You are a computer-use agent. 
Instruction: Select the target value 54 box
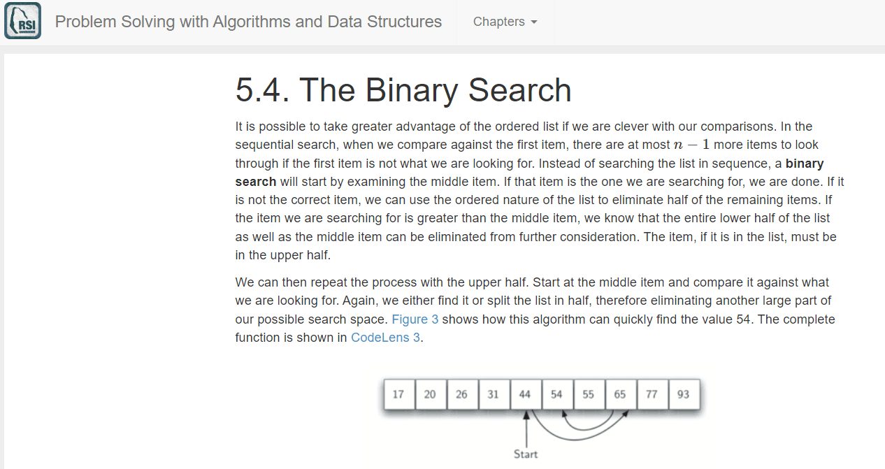(x=556, y=394)
